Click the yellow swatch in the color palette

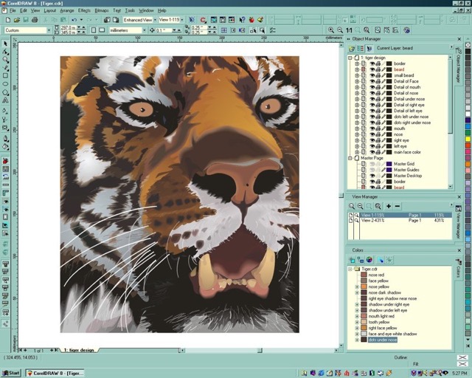(x=468, y=139)
